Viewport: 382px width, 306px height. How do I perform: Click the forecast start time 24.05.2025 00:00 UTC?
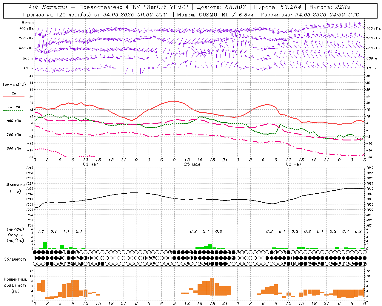pos(135,15)
